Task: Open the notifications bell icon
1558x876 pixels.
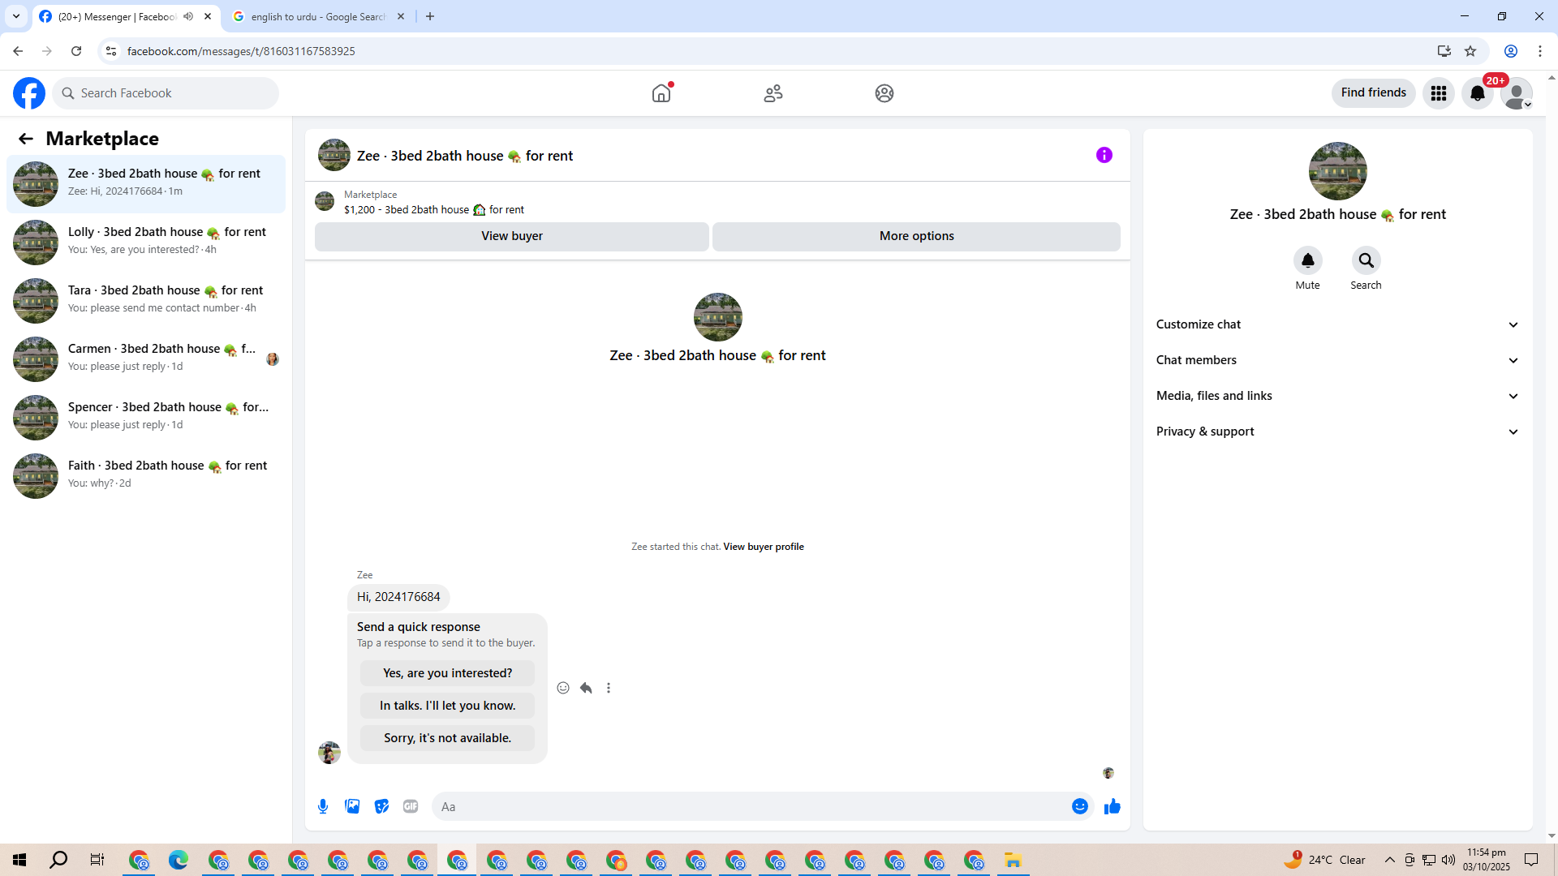Action: [x=1478, y=93]
